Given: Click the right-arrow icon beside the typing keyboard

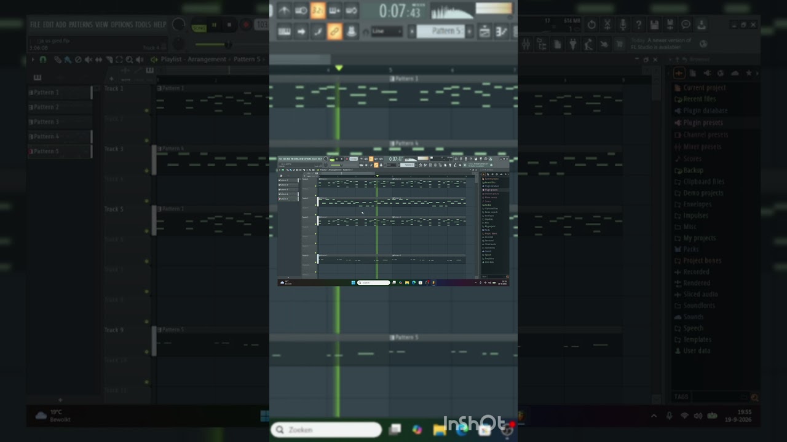Looking at the screenshot, I should (x=301, y=32).
